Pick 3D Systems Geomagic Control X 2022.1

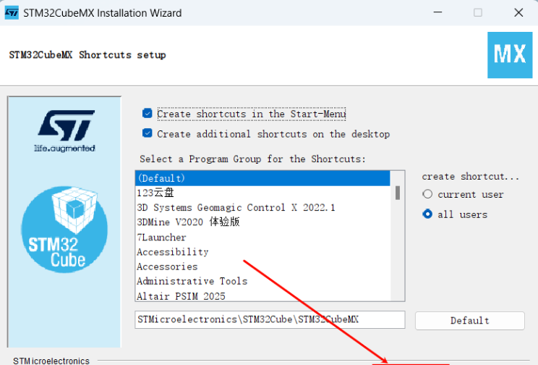pos(262,208)
